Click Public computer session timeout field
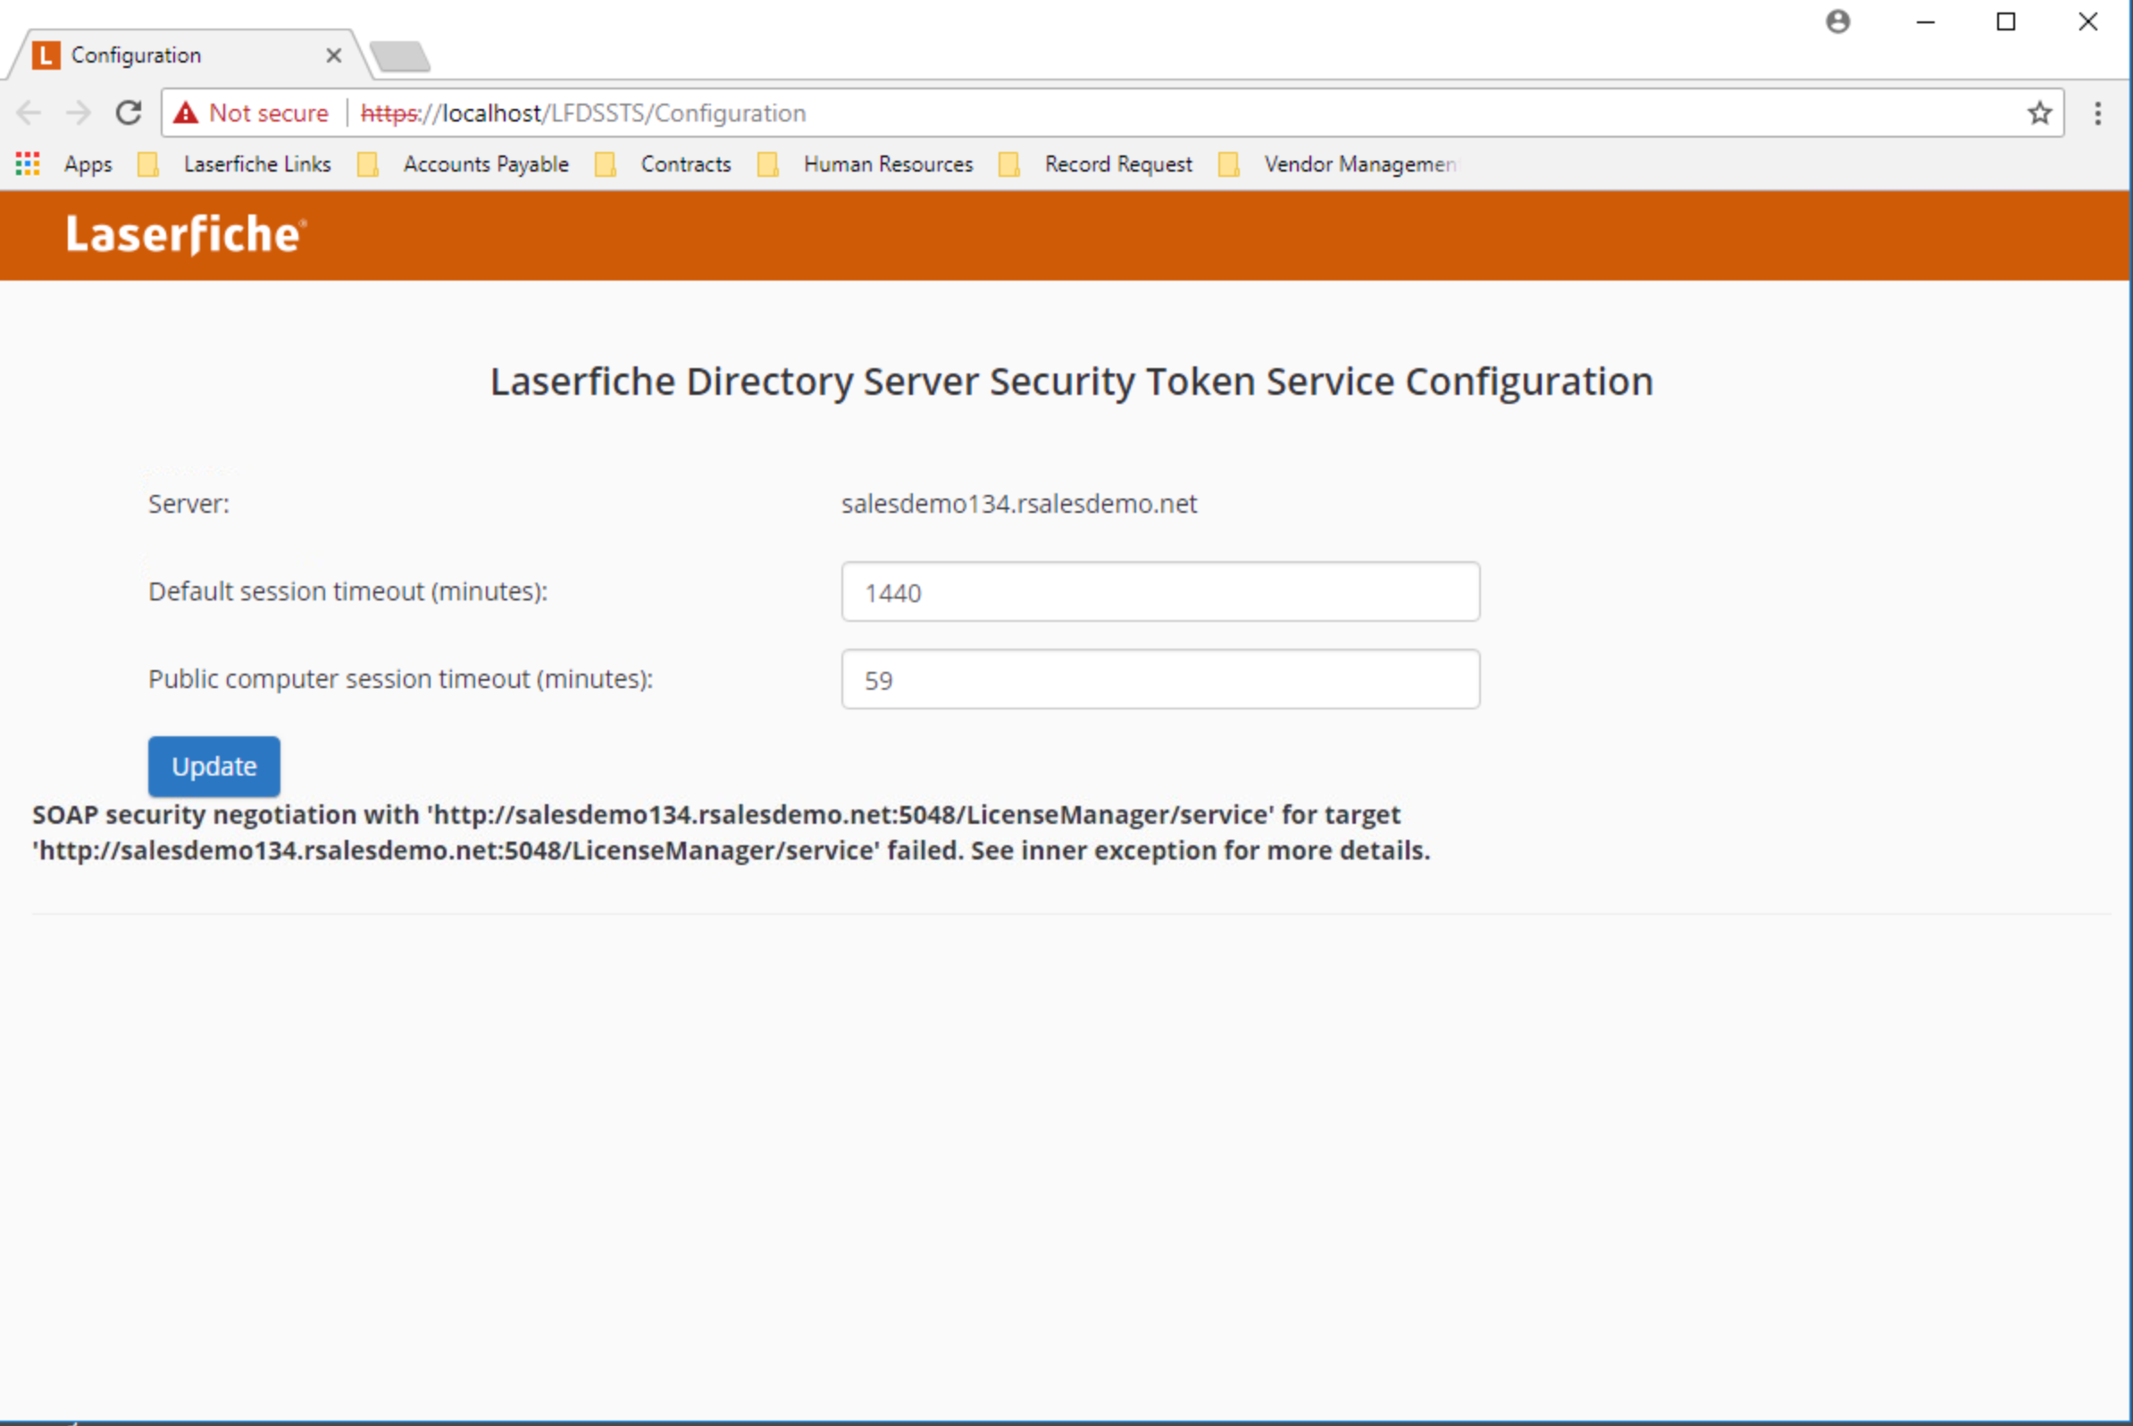The width and height of the screenshot is (2133, 1426). click(1160, 679)
